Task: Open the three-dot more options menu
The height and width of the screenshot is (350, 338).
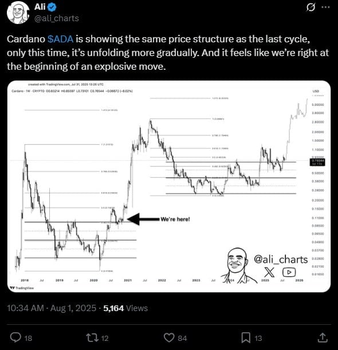Action: coord(325,7)
